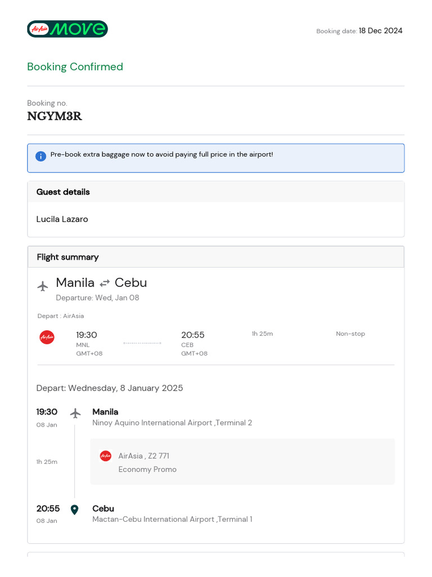This screenshot has width=432, height=577.
Task: Click the Economy Promo fare text
Action: coord(147,469)
